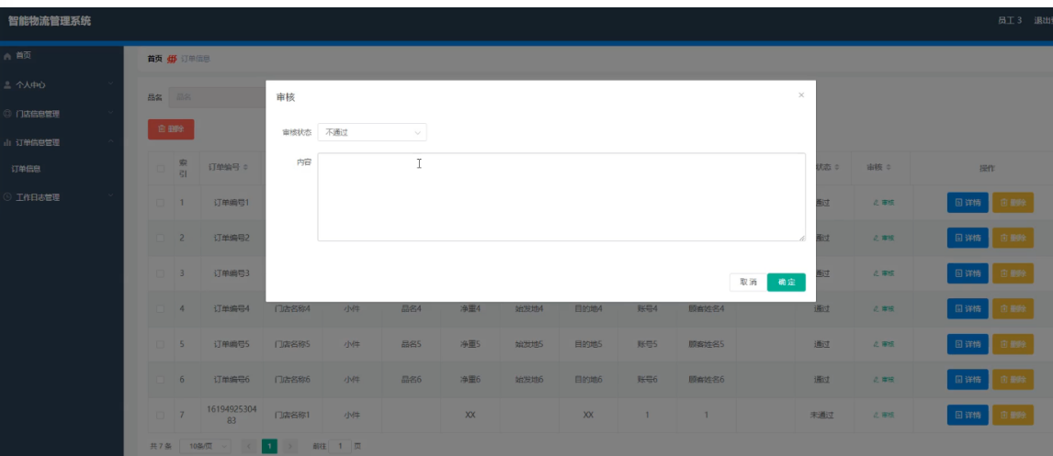Screen dimensions: 1053x456
Task: Click the previous page arrow
Action: pyautogui.click(x=248, y=446)
